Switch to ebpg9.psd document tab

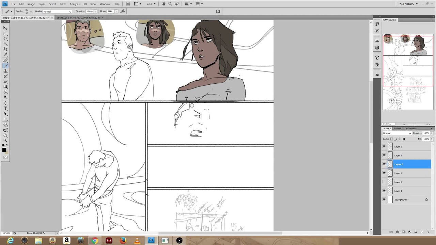point(78,17)
